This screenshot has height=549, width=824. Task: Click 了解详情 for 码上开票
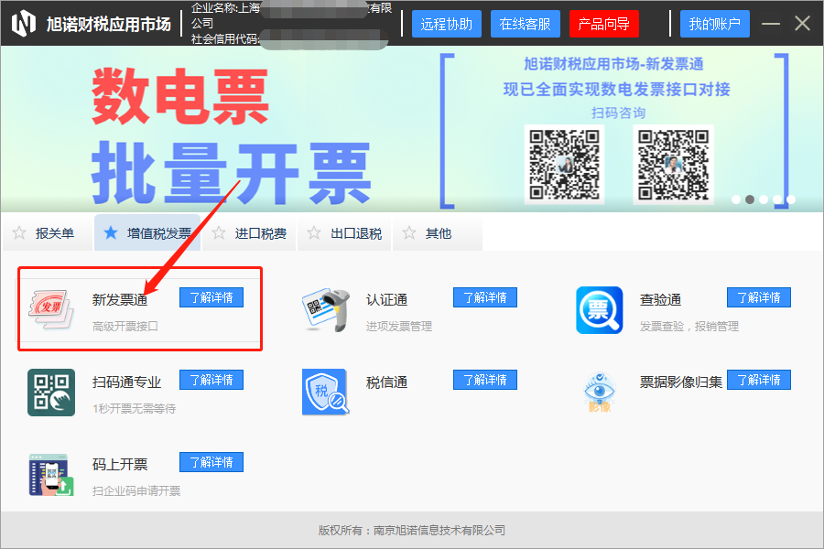(211, 462)
